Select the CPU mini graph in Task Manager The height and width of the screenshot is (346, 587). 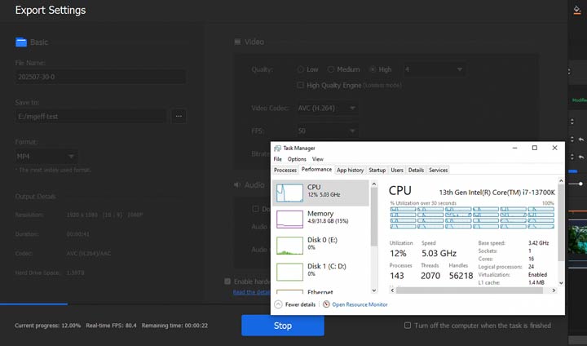[289, 193]
